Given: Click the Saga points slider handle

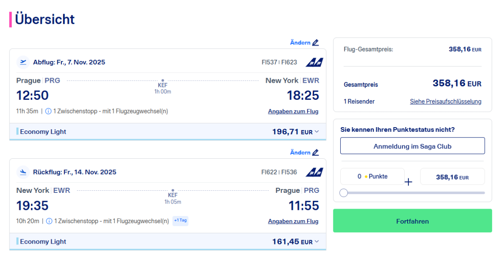Looking at the screenshot, I should point(344,193).
